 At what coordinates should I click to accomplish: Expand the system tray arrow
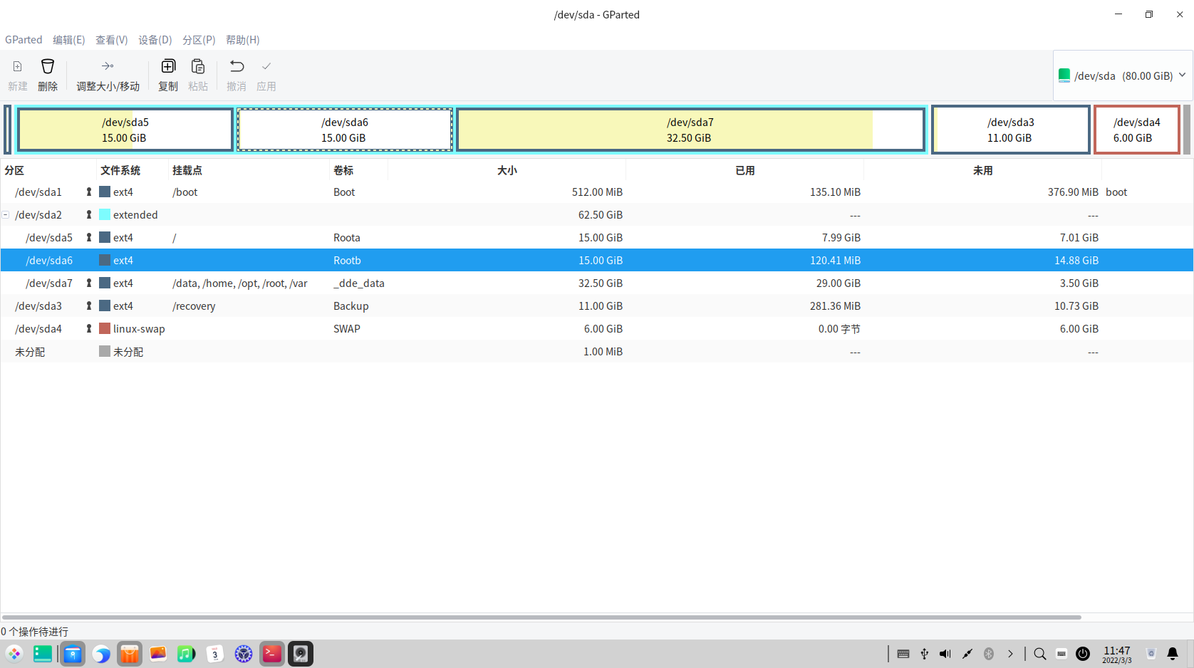click(x=1010, y=654)
